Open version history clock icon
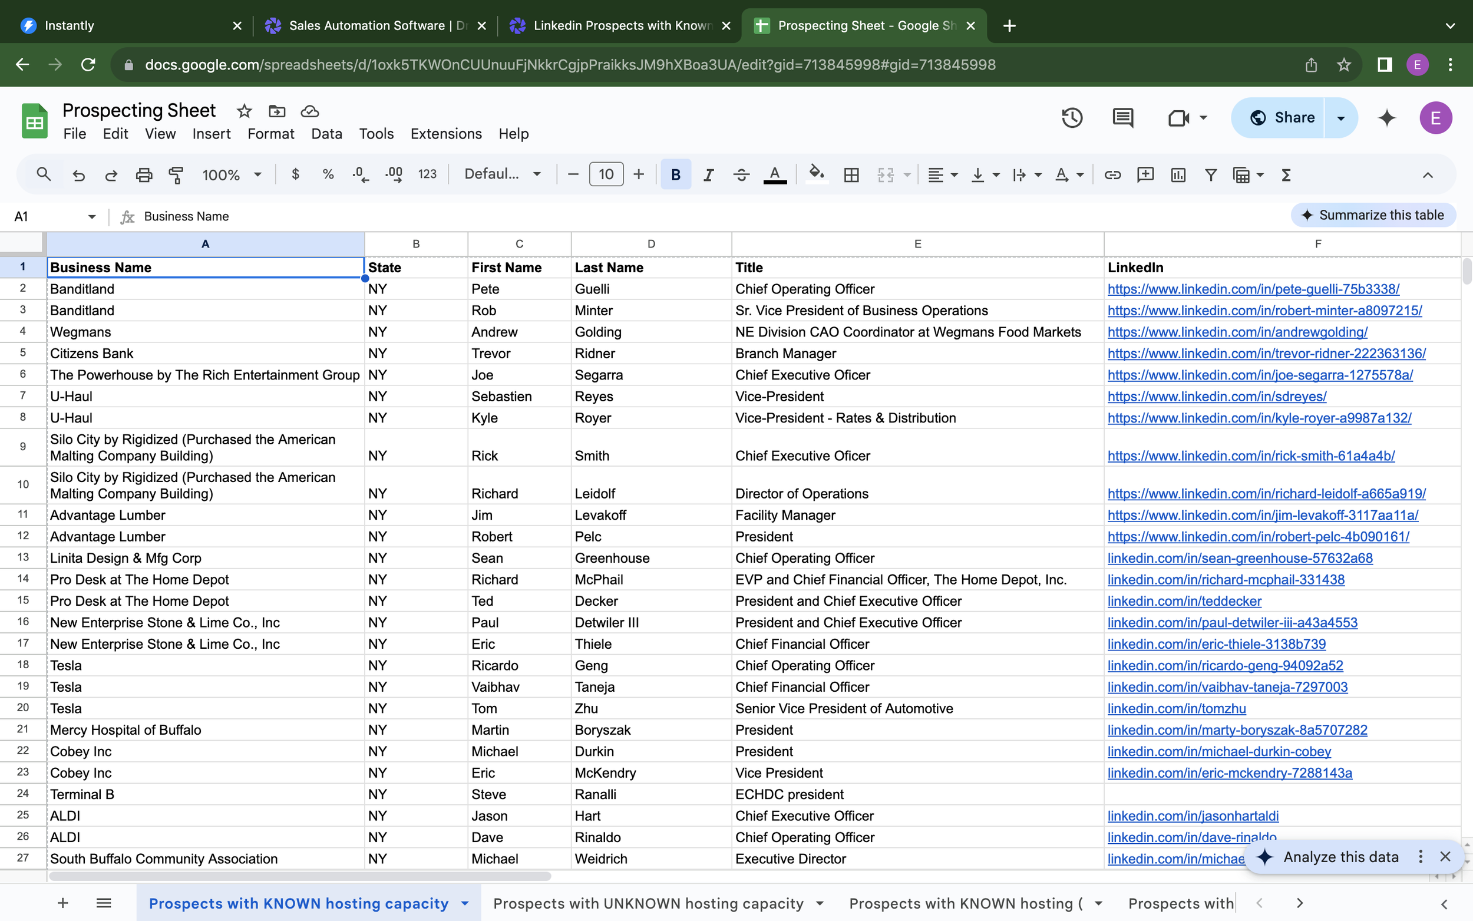The height and width of the screenshot is (921, 1473). 1071,118
